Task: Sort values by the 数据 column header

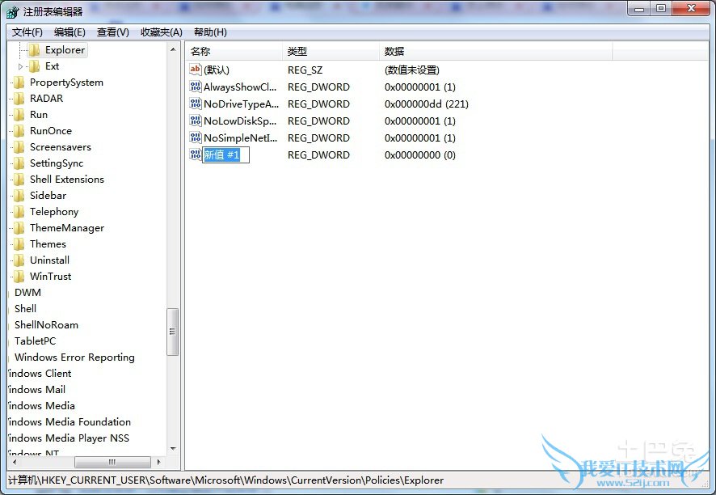Action: point(496,51)
